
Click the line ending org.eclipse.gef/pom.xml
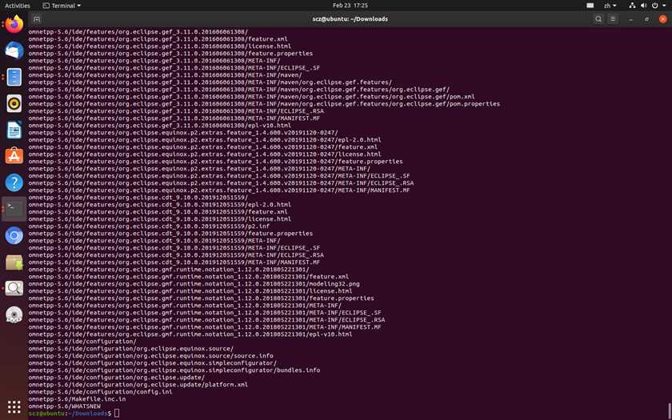(x=251, y=97)
